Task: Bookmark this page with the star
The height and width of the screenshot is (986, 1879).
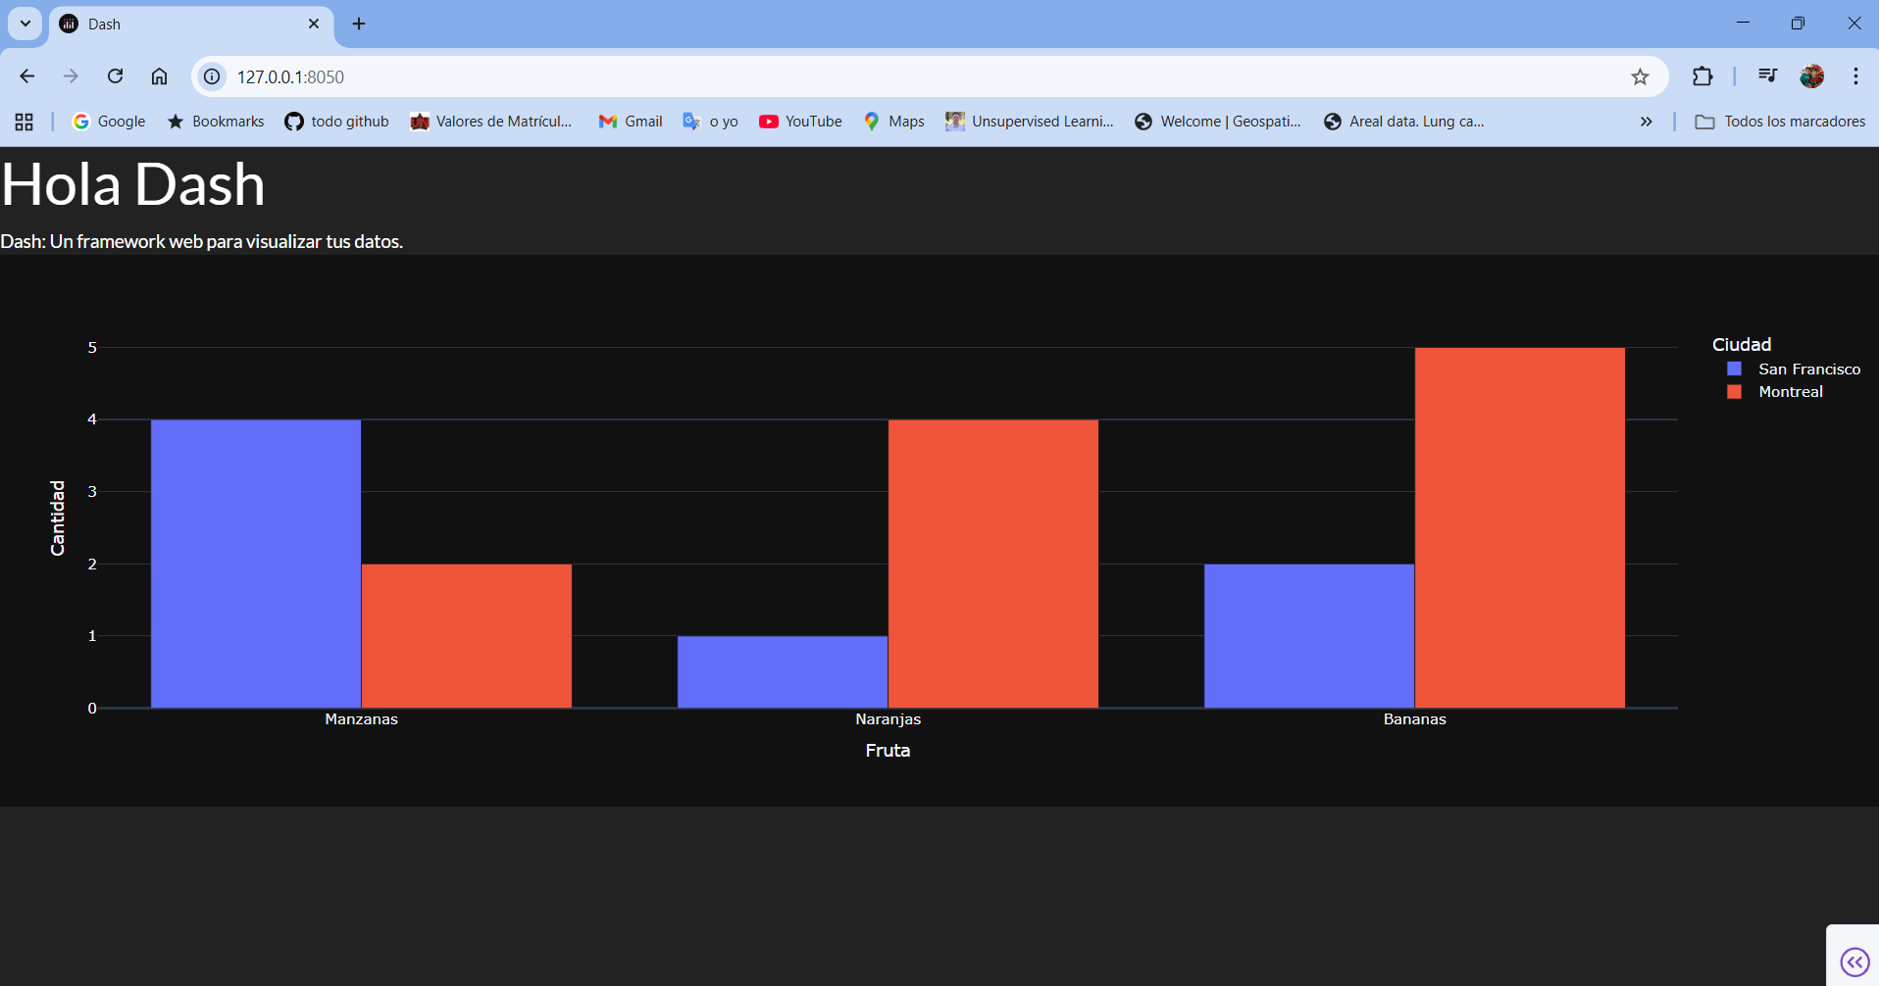Action: click(x=1640, y=76)
